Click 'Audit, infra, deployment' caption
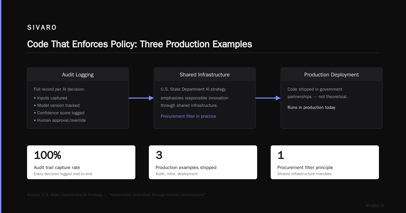 [x=177, y=174]
